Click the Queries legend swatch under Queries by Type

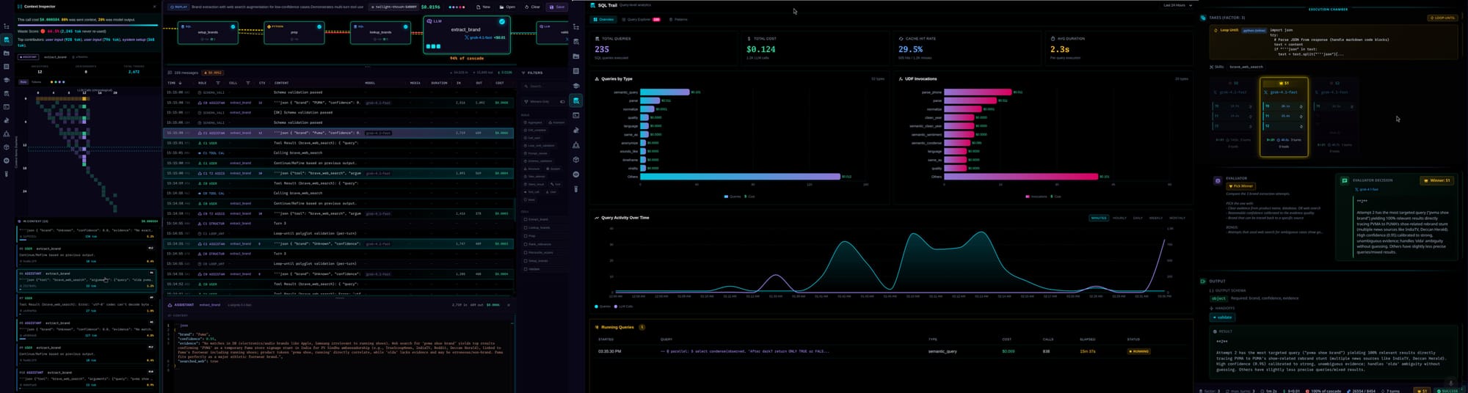point(727,196)
